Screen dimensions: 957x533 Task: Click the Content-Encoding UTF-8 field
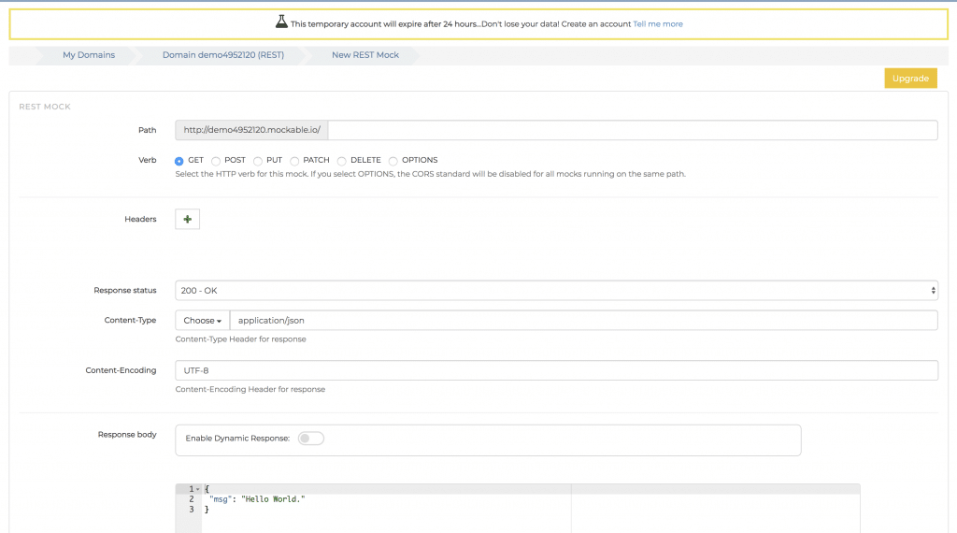[556, 370]
